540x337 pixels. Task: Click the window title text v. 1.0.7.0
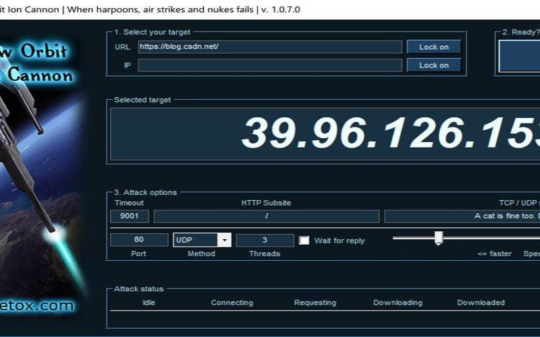coord(280,9)
